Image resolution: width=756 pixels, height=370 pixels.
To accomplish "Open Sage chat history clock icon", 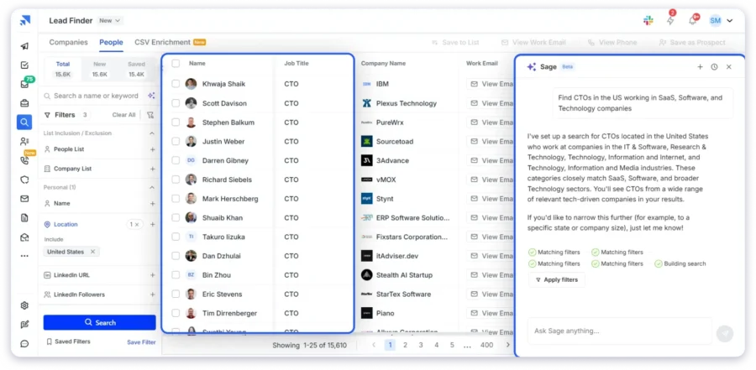I will 714,67.
